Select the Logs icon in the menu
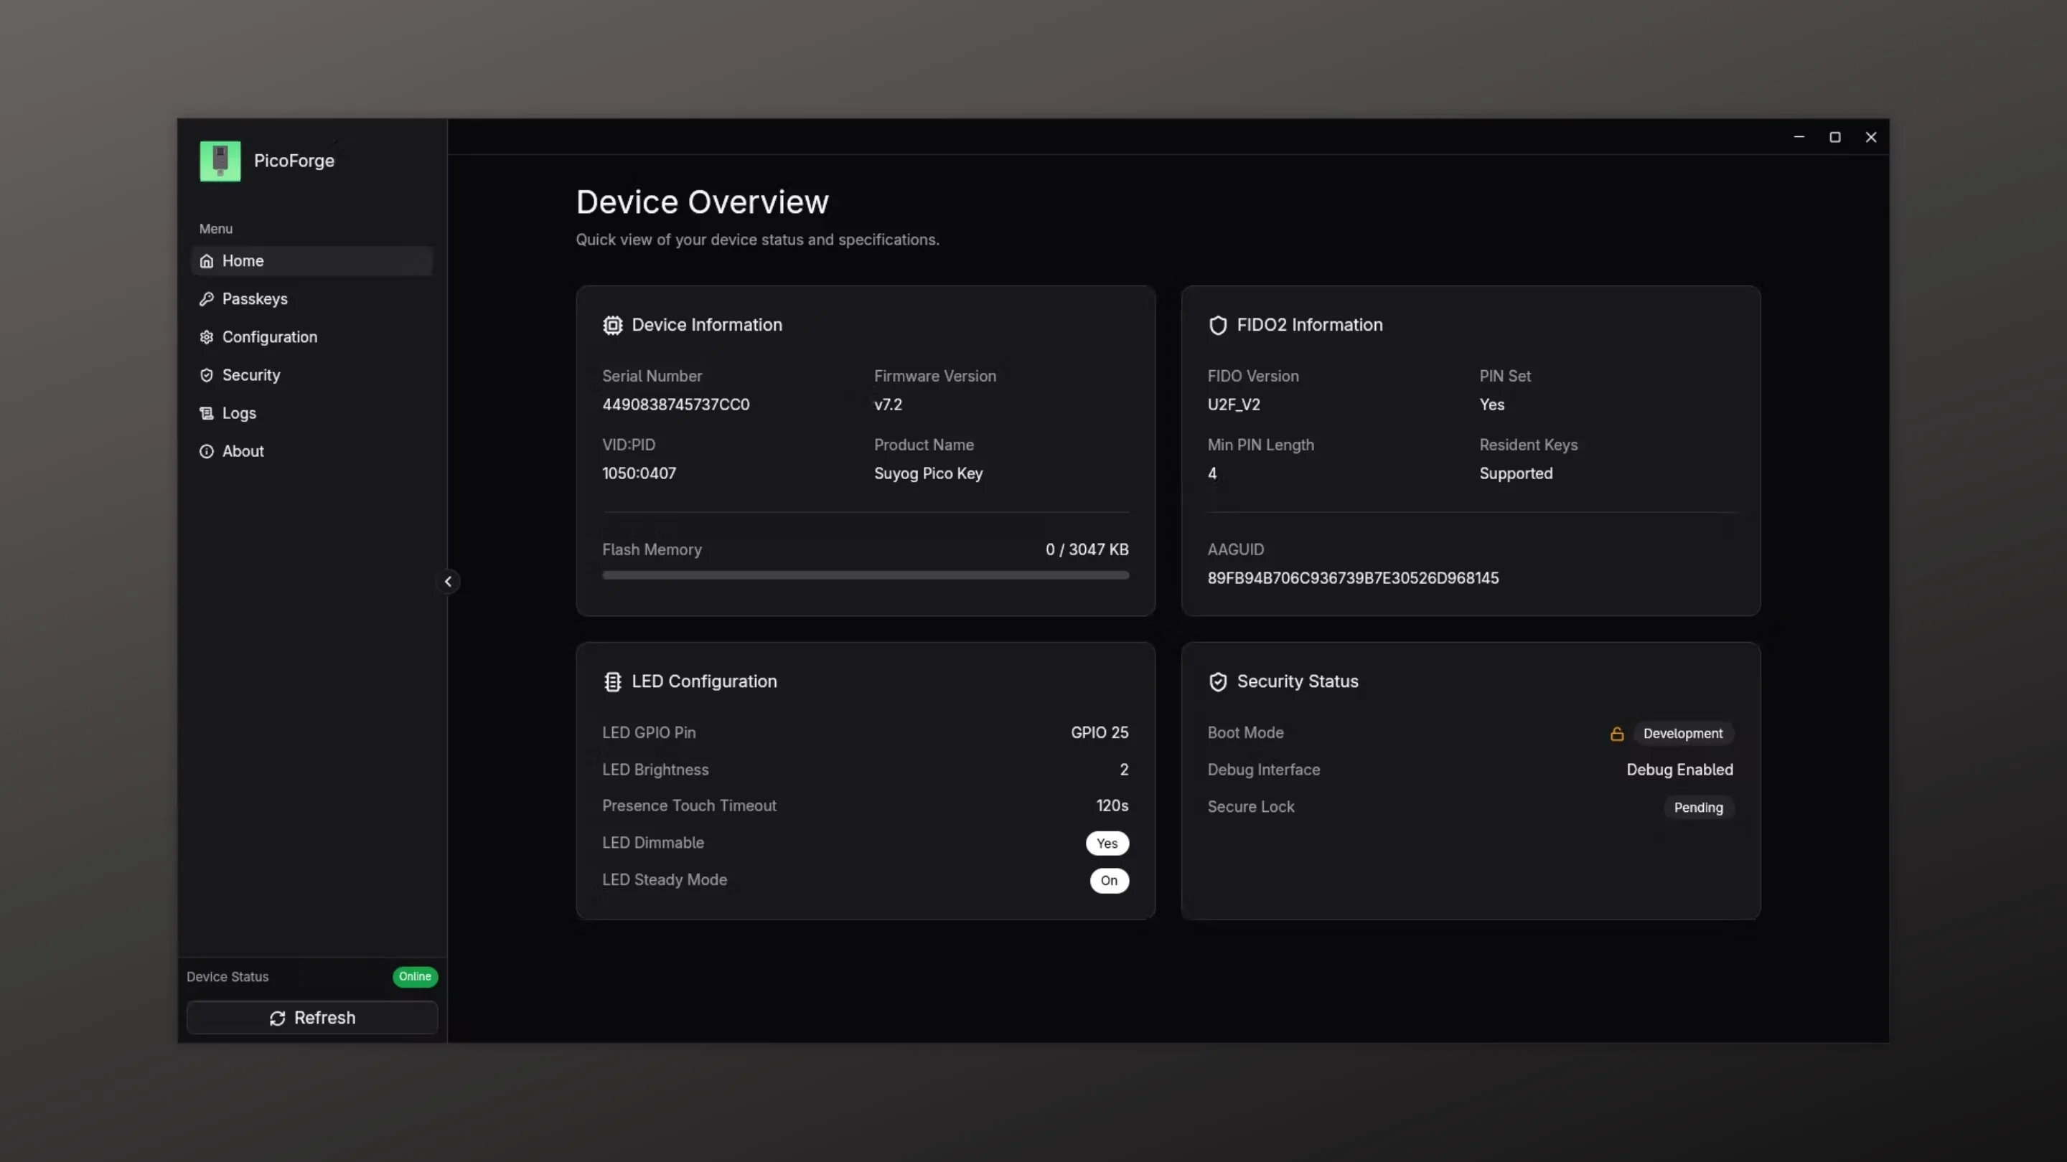 [x=206, y=412]
